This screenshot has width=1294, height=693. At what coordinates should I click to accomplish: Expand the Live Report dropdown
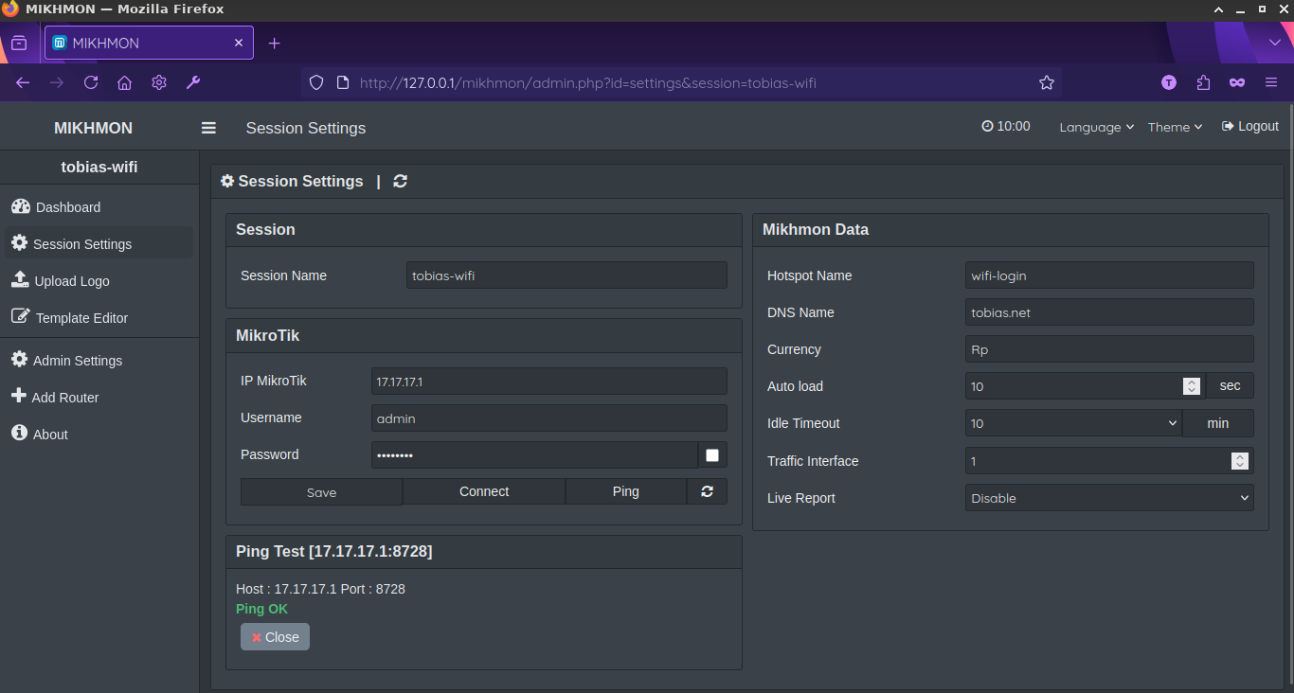pos(1108,498)
